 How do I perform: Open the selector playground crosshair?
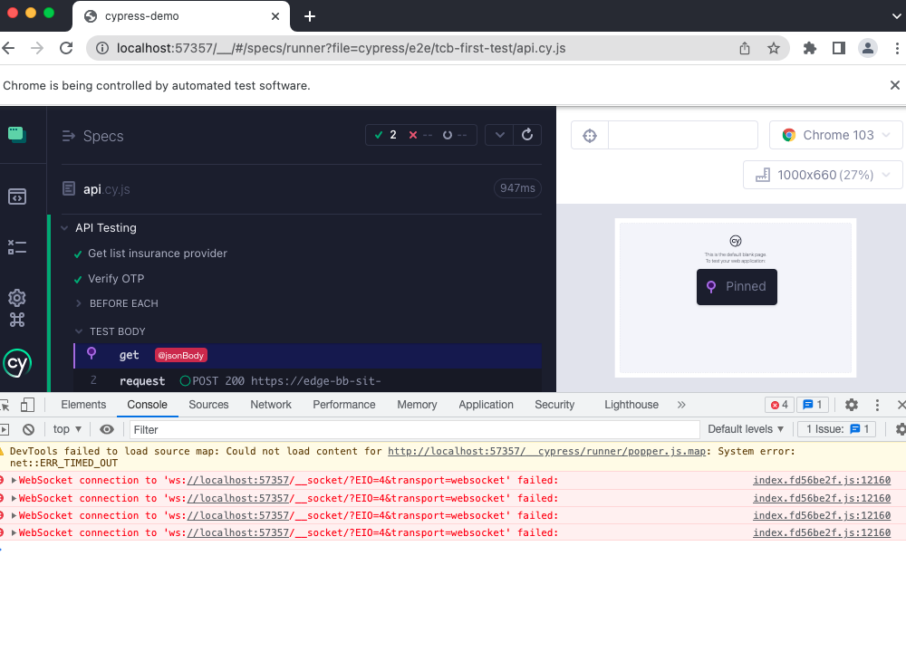tap(590, 136)
